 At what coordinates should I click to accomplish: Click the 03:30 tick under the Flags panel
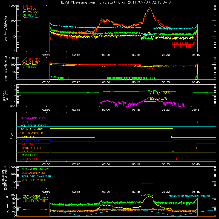coord(166,165)
